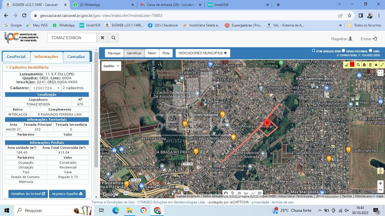
Task: Activate Medir measuring mode
Action: click(x=152, y=53)
